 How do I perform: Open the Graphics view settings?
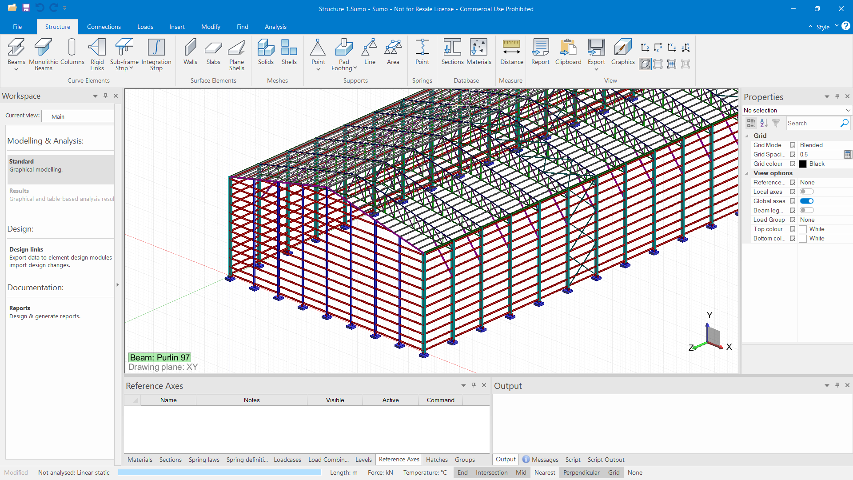623,52
